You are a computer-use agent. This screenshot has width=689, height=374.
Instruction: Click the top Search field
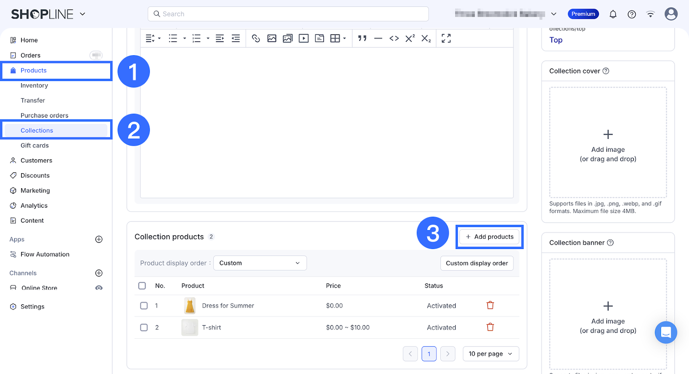(288, 14)
